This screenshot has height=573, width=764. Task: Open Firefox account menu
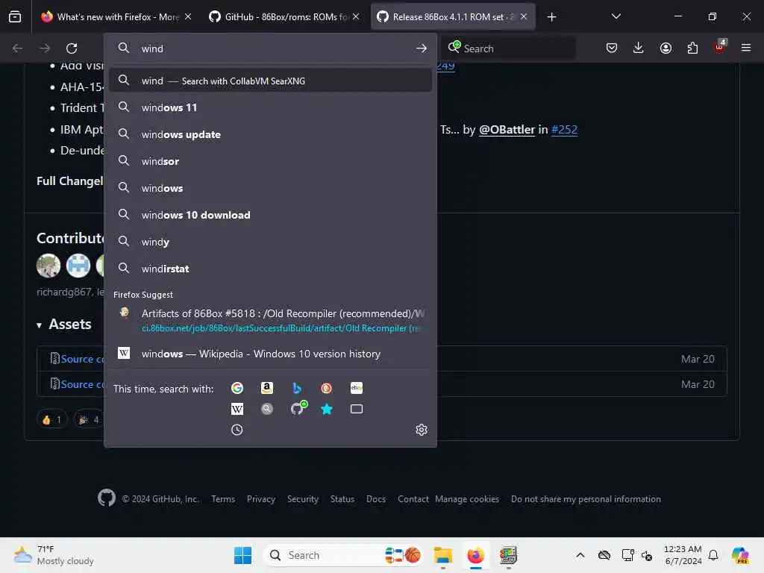pyautogui.click(x=666, y=48)
